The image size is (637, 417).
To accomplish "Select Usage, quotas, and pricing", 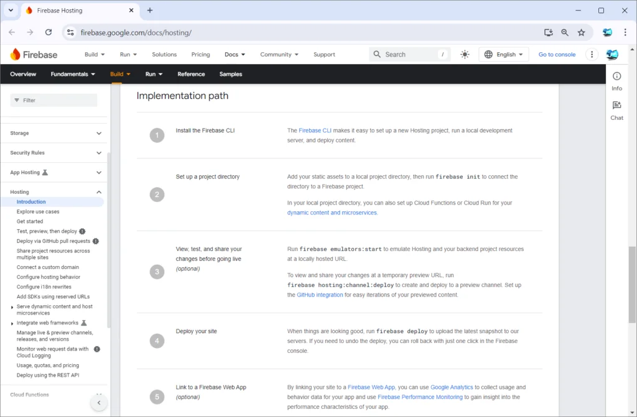I will 48,366.
